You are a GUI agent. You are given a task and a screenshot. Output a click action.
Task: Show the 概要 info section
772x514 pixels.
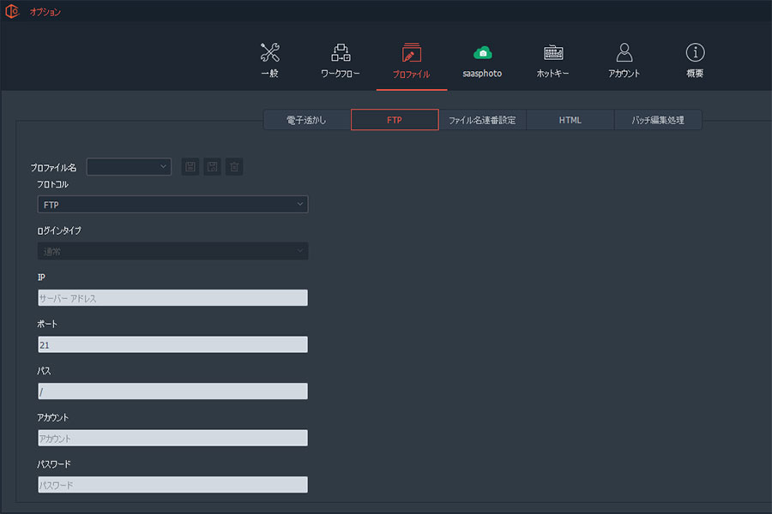695,60
